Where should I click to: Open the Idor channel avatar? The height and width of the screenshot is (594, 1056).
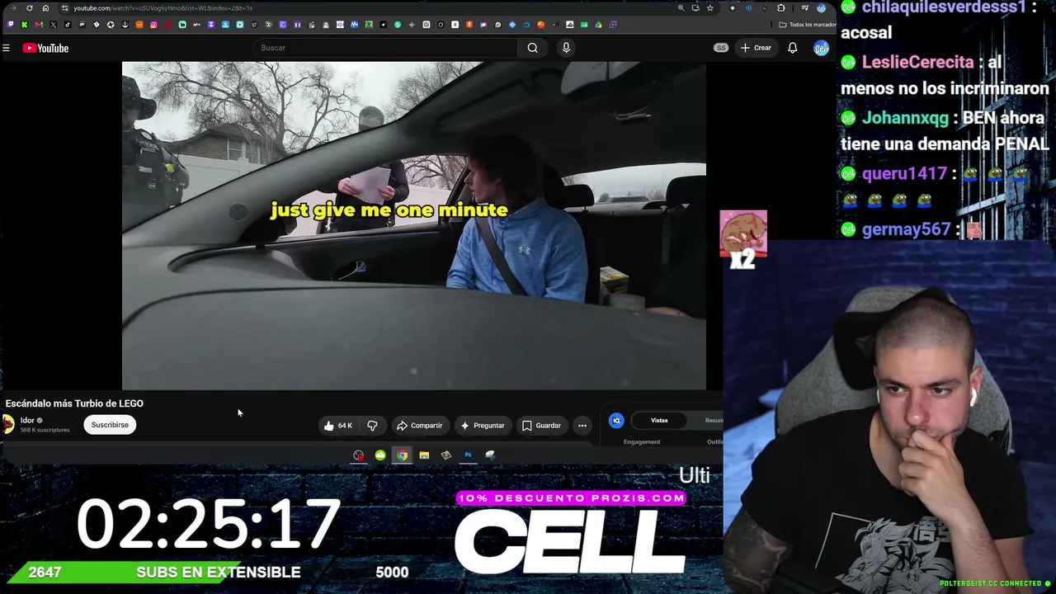tap(8, 424)
